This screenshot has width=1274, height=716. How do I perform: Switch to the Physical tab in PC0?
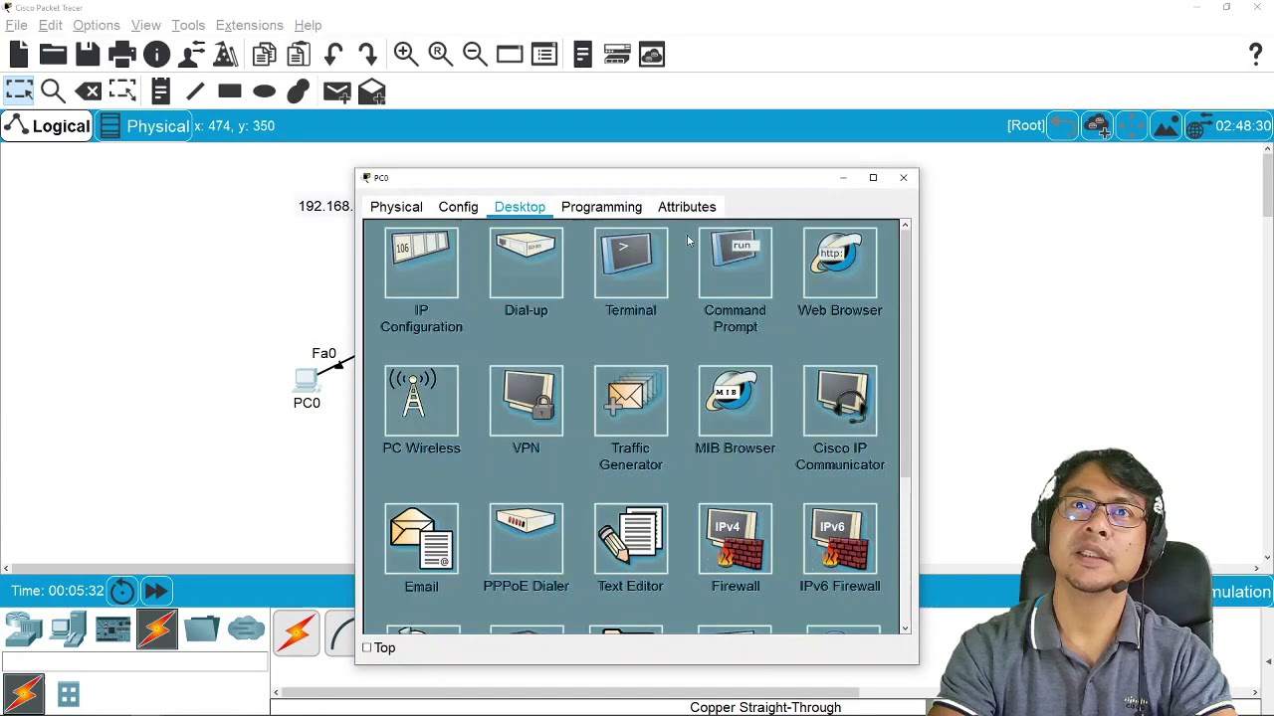pos(396,207)
